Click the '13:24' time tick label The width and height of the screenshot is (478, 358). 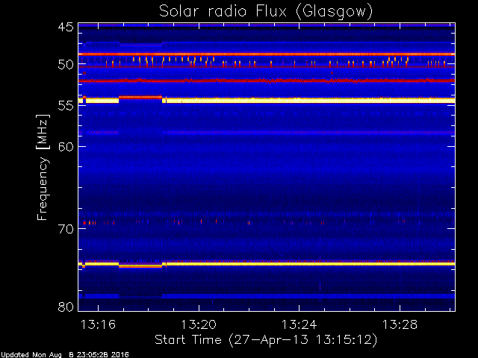(299, 324)
